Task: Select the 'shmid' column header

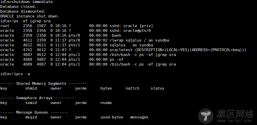Action: pyautogui.click(x=31, y=88)
